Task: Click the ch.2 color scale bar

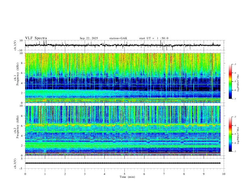Action: coord(230,134)
